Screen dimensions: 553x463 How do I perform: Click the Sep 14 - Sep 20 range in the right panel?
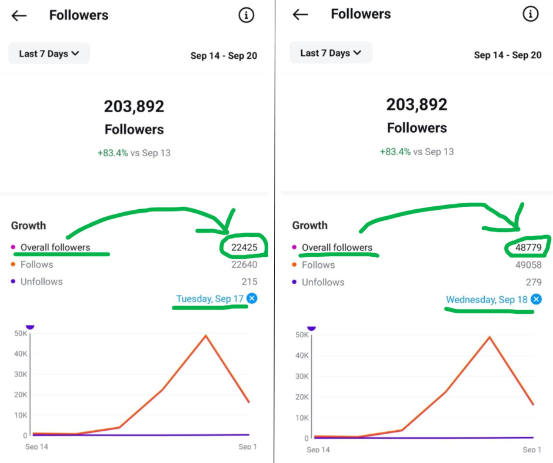[508, 55]
